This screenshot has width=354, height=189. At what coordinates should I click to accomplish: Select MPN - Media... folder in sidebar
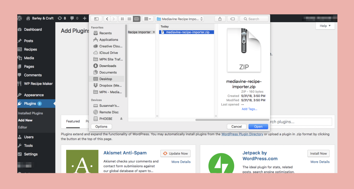click(111, 92)
